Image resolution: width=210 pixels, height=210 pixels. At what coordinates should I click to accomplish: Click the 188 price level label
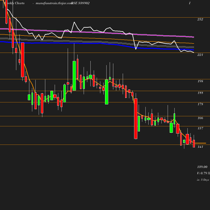(x=200, y=93)
